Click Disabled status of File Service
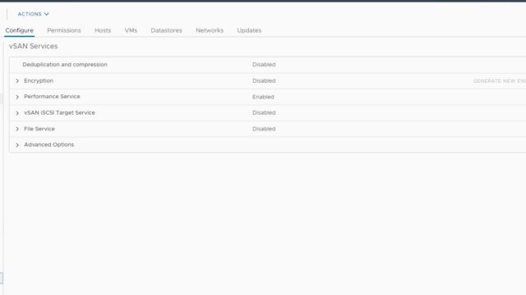This screenshot has width=526, height=295. click(264, 129)
